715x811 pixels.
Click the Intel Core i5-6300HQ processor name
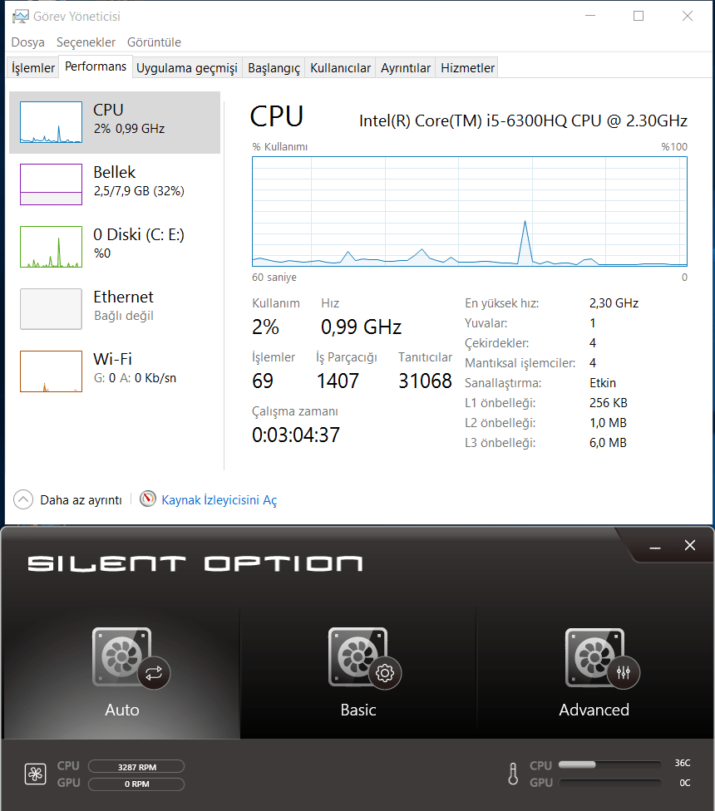pyautogui.click(x=523, y=121)
